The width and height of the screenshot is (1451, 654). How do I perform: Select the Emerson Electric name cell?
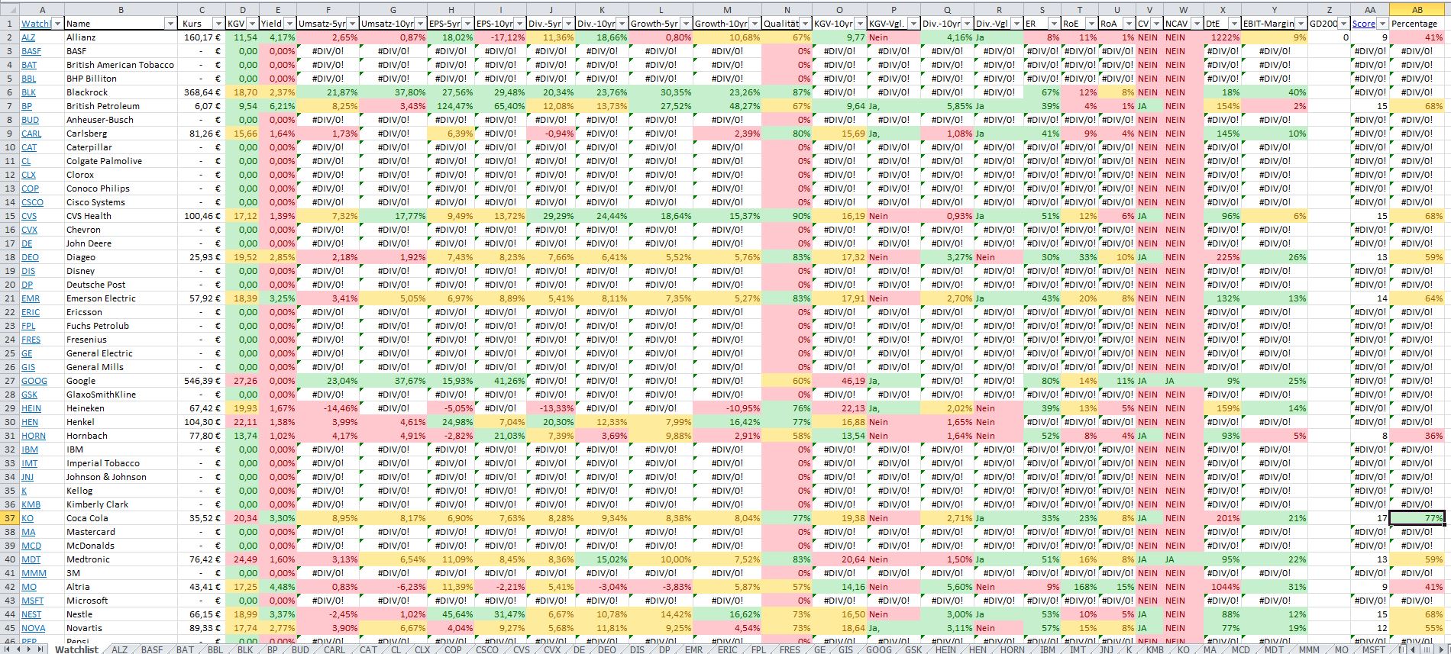(x=121, y=298)
